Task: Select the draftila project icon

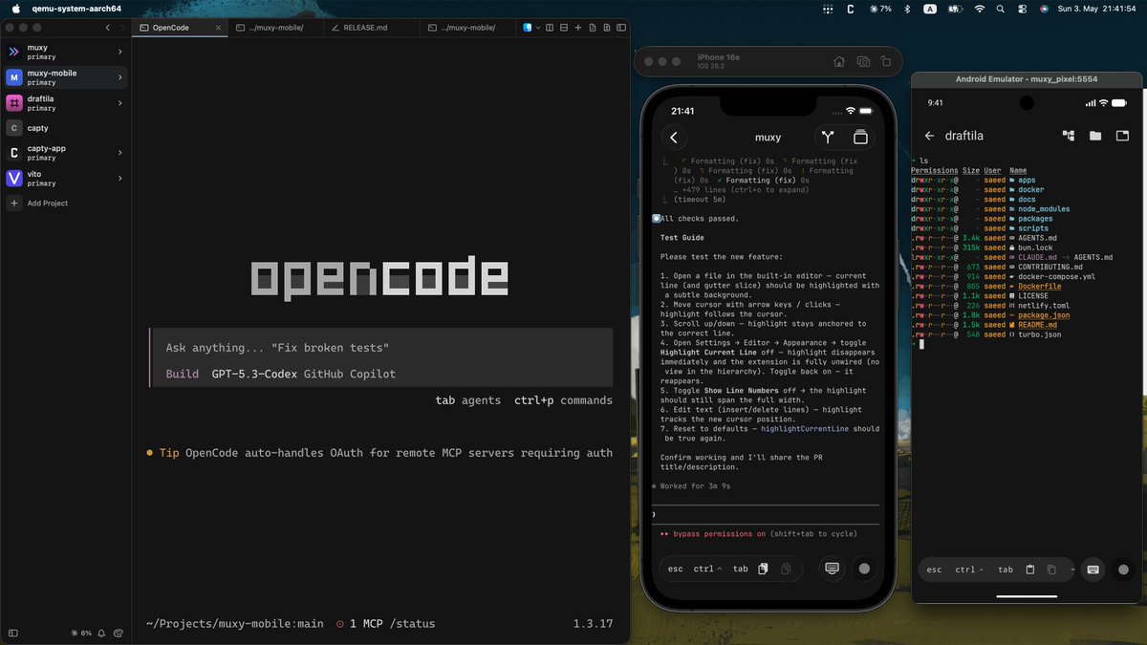Action: point(14,103)
